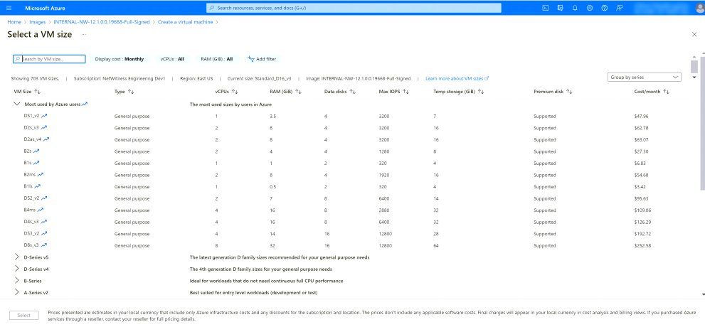The height and width of the screenshot is (327, 705).
Task: Open the ellipsis next to Select a VM size
Action: (x=84, y=35)
